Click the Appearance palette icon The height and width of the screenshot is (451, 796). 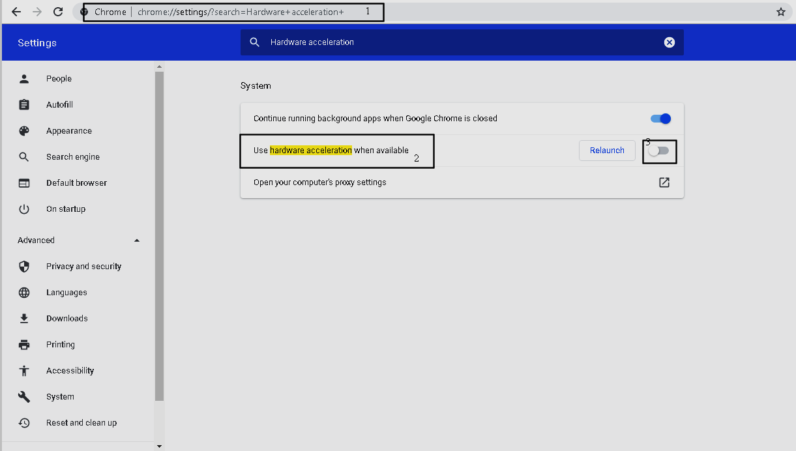(24, 131)
